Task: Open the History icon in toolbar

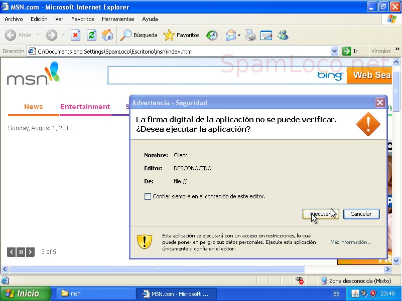Action: click(212, 35)
